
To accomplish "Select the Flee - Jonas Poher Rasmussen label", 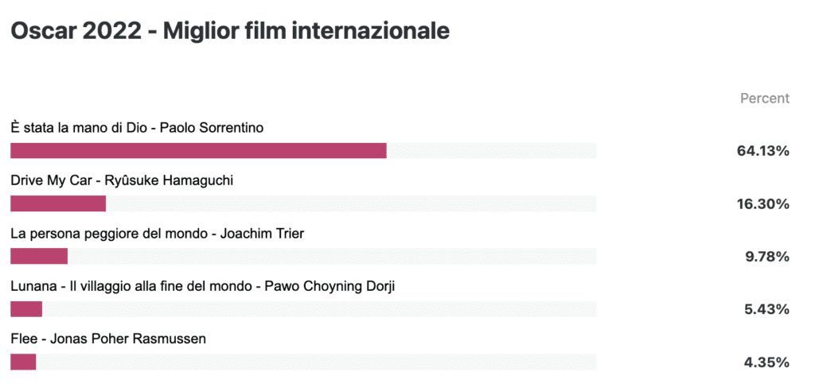I will (x=108, y=339).
